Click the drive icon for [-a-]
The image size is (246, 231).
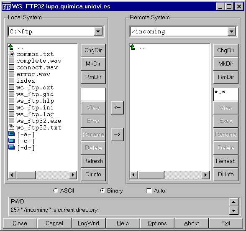11,134
